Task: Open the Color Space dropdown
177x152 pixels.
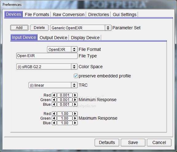Action: tap(47, 67)
